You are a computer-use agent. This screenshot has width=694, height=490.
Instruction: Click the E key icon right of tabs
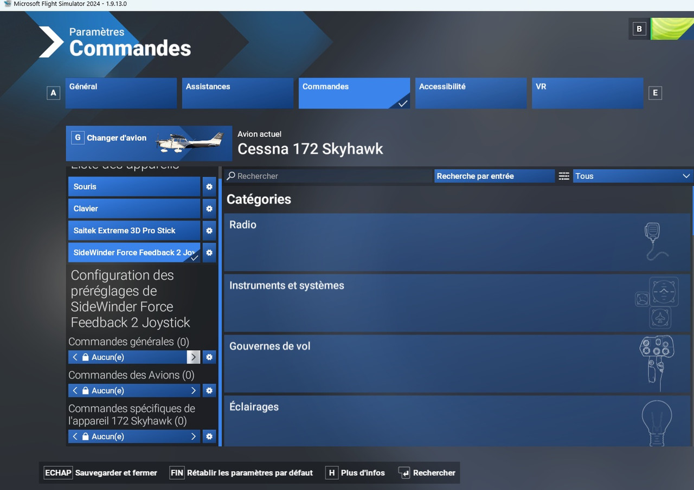click(x=655, y=93)
